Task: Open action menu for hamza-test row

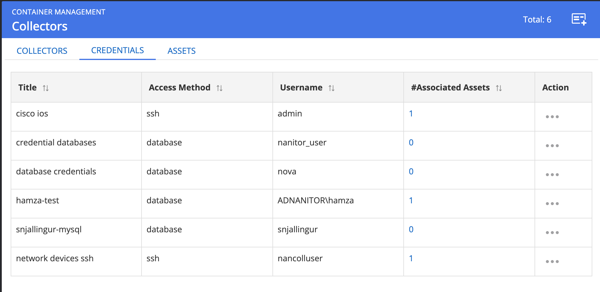Action: [x=552, y=204]
